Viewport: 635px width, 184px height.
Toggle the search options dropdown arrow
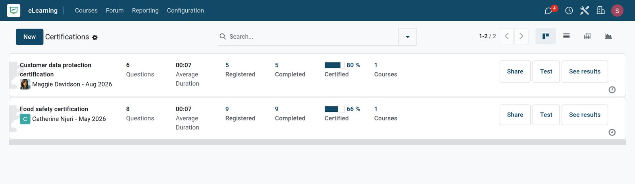tap(408, 37)
